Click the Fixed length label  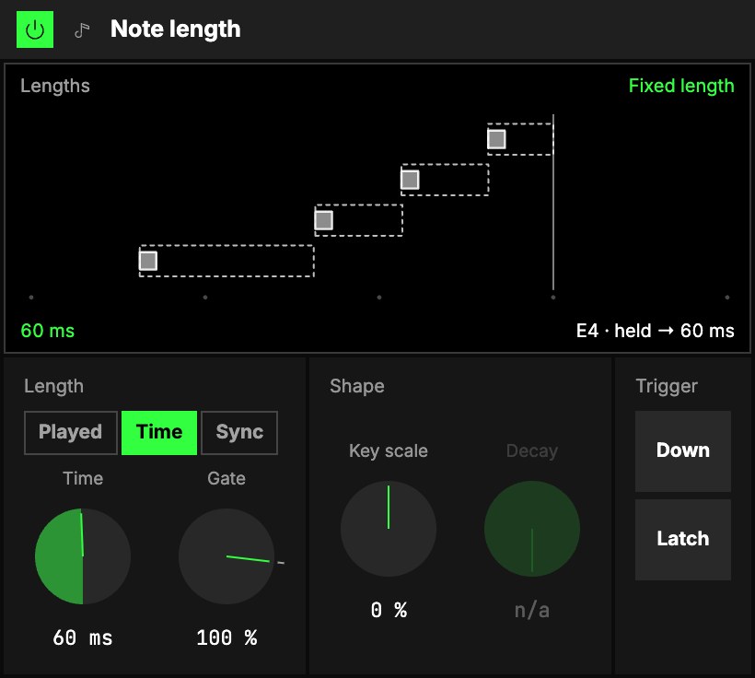point(681,86)
